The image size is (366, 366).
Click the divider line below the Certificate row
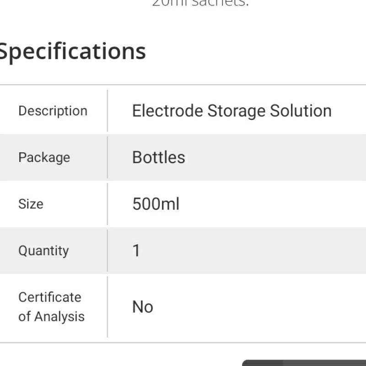(x=183, y=342)
